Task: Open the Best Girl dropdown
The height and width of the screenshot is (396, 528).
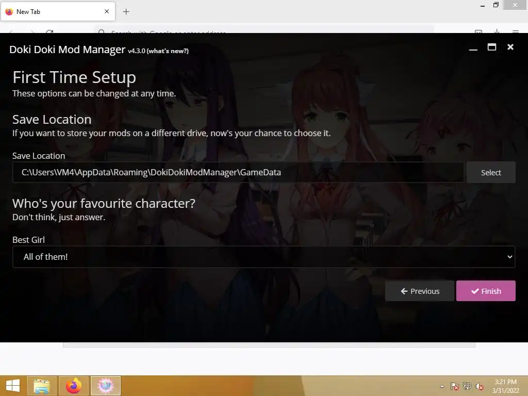Action: [263, 257]
